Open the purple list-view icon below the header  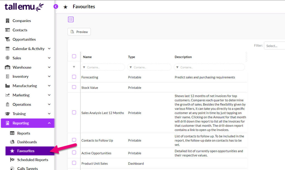click(x=71, y=19)
